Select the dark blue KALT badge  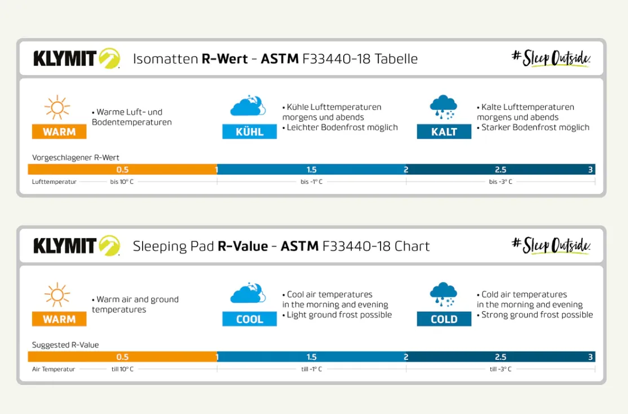pos(444,131)
